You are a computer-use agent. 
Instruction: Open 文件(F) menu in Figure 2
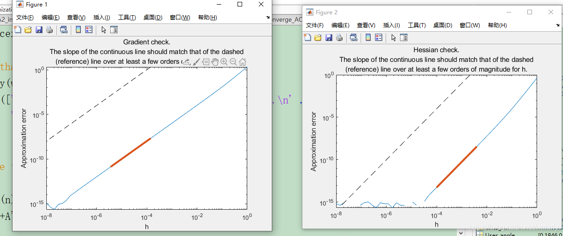point(315,25)
